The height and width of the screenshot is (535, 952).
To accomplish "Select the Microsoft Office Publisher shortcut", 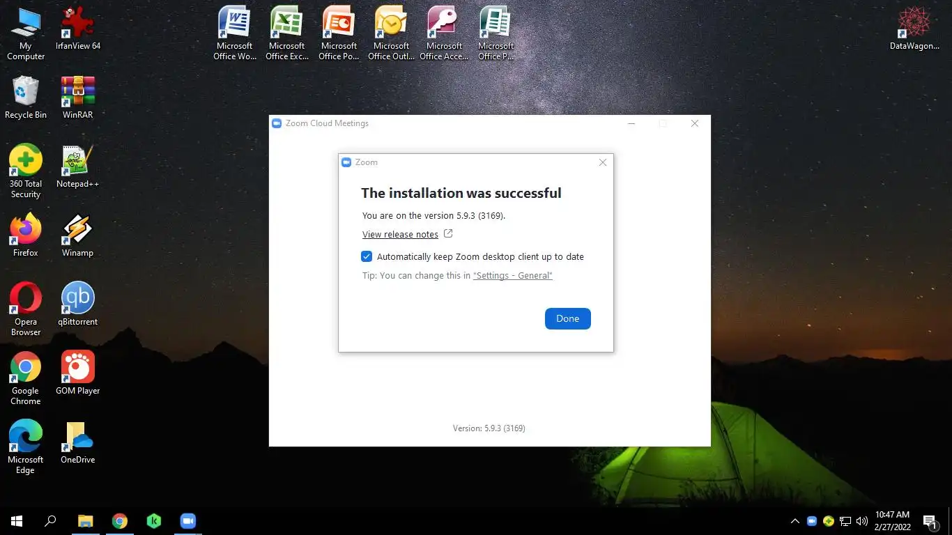I will pyautogui.click(x=496, y=33).
